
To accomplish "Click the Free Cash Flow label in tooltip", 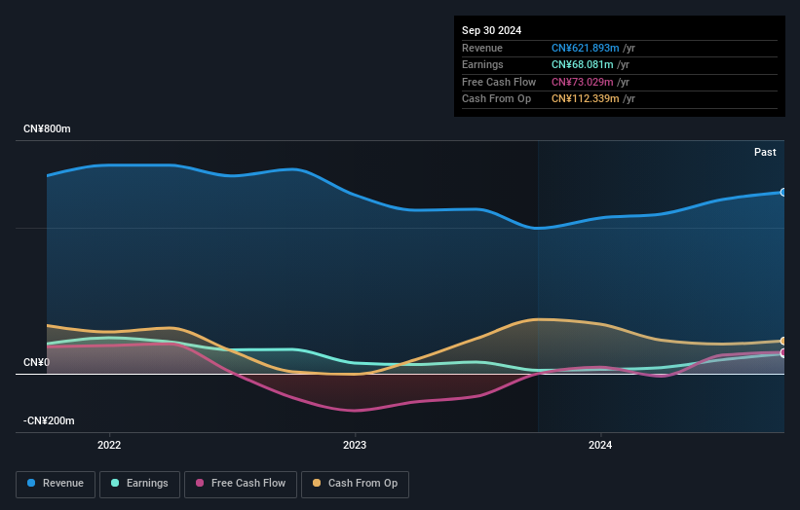I will [x=499, y=82].
